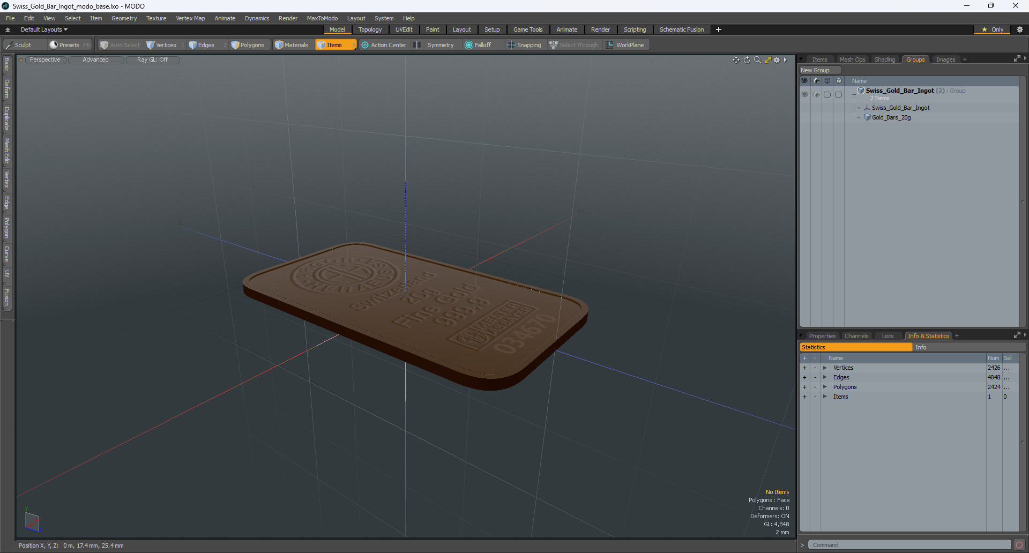1029x553 pixels.
Task: Click the New Group button
Action: click(x=819, y=70)
